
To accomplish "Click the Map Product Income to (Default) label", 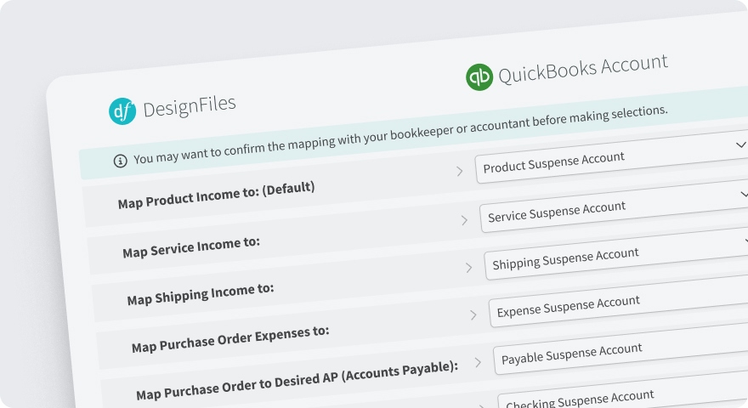I will [x=216, y=195].
